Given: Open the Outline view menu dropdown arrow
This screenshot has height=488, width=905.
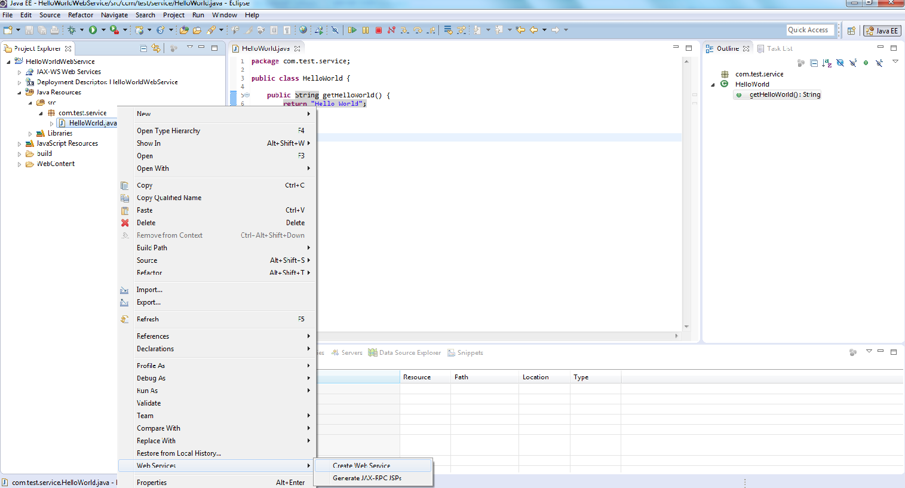Looking at the screenshot, I should [895, 62].
